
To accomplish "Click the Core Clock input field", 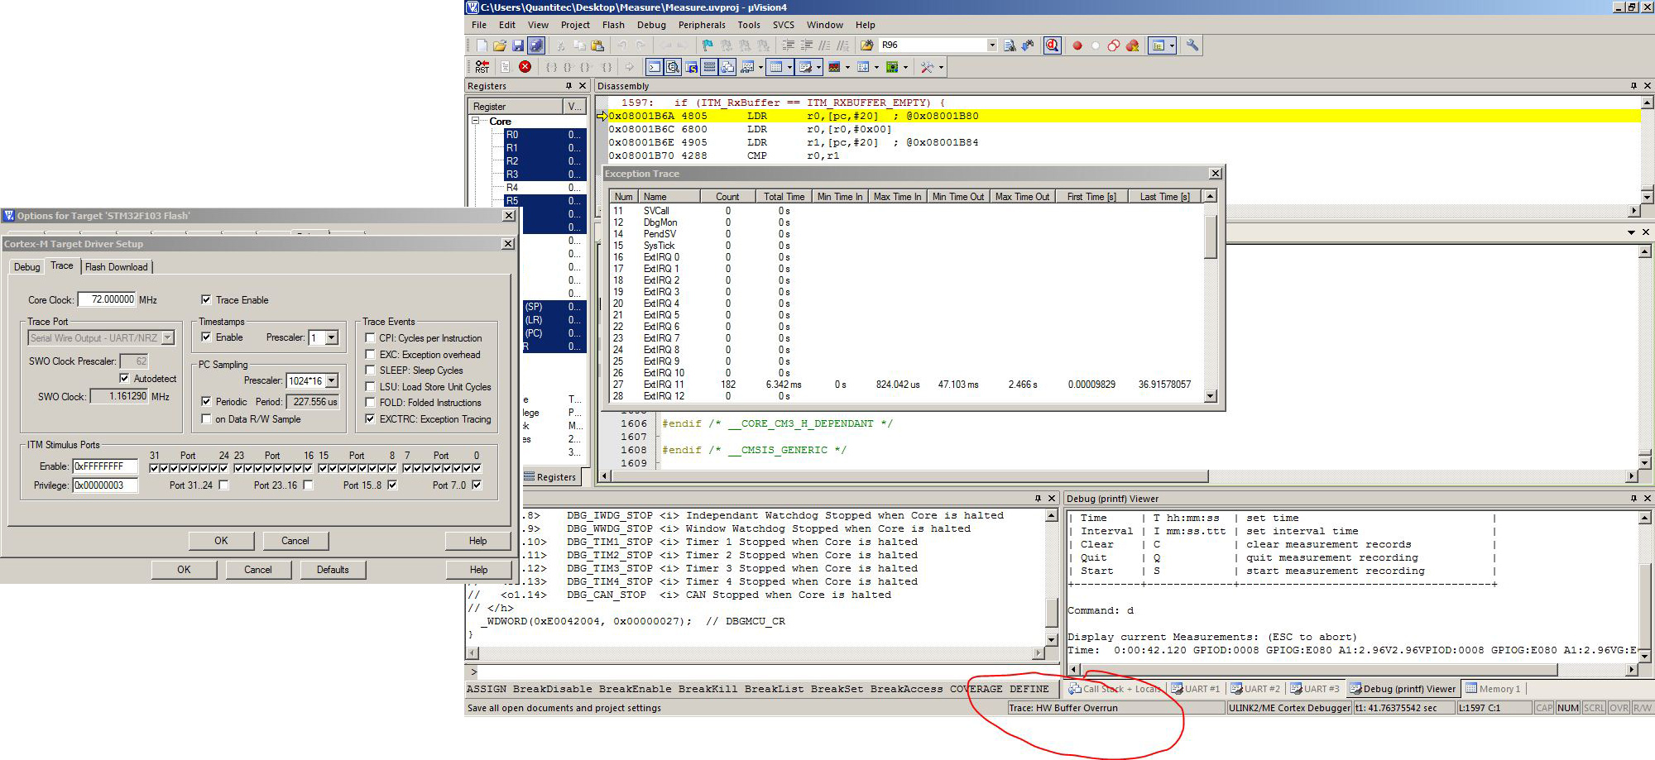I will [108, 300].
